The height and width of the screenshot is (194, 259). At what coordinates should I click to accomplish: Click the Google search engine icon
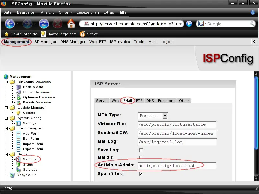click(201, 24)
